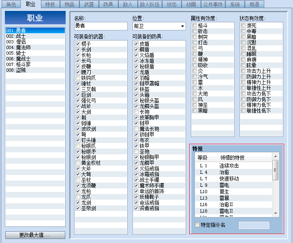This screenshot has height=243, width=293.
Task: Enable the 龙爪 weapon checkbox
Action: coord(78,197)
